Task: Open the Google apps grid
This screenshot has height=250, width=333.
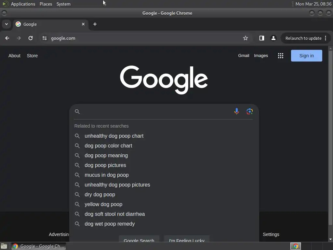Action: coord(281,56)
